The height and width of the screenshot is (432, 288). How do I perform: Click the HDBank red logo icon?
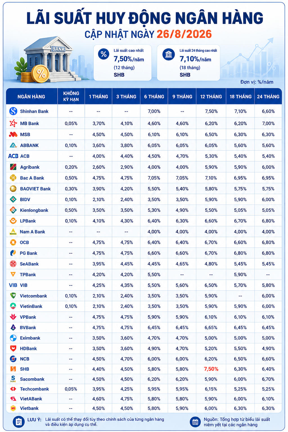13,348
